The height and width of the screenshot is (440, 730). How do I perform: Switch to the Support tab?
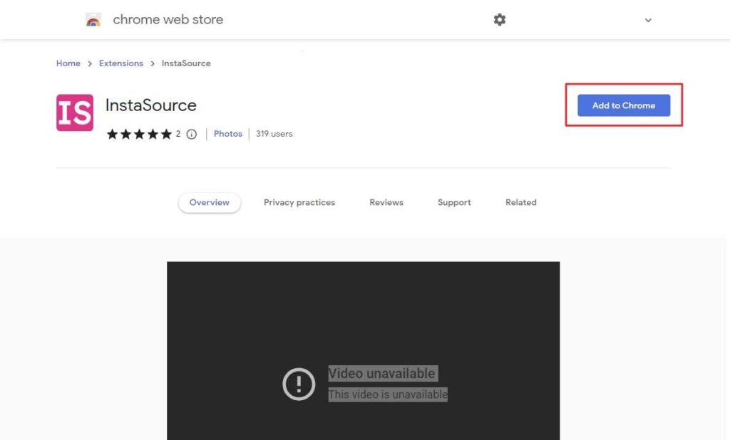(x=454, y=202)
